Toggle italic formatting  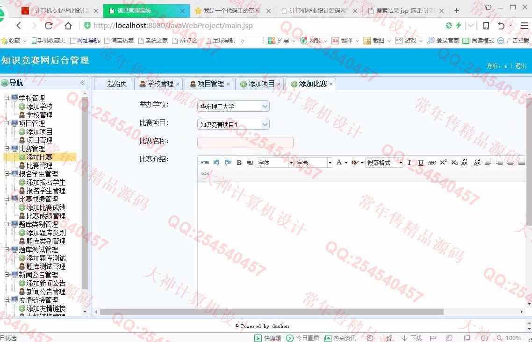pos(409,163)
